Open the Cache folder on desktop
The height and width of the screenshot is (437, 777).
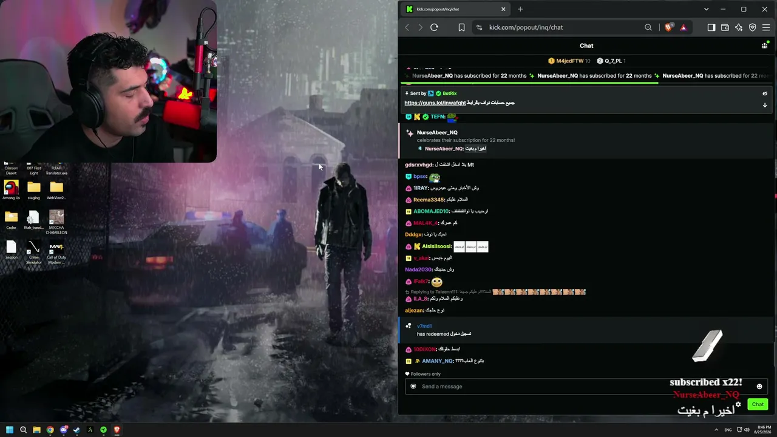(x=11, y=220)
